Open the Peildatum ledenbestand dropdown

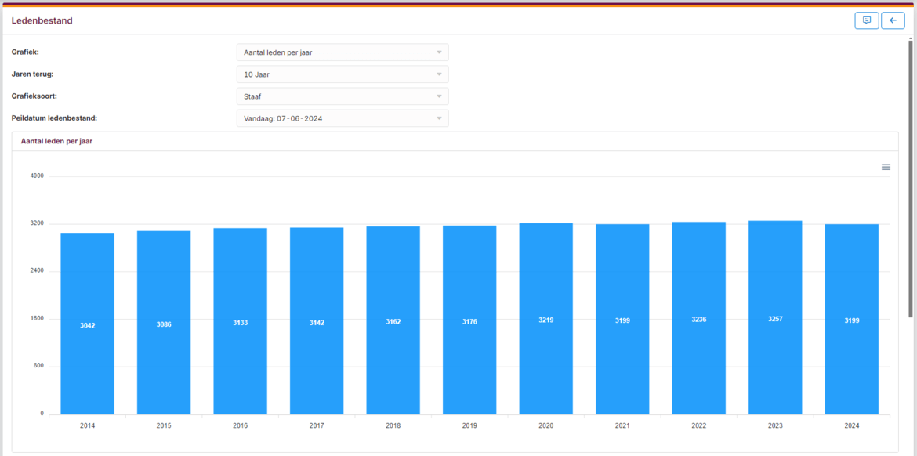(343, 118)
